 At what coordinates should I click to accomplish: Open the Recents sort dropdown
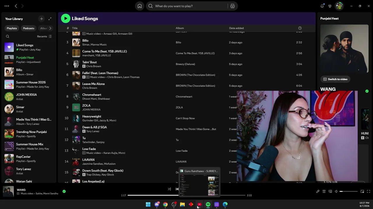coord(44,37)
